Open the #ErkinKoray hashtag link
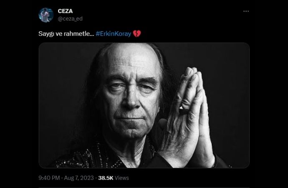Viewport: 288px width, 188px height. tap(114, 34)
